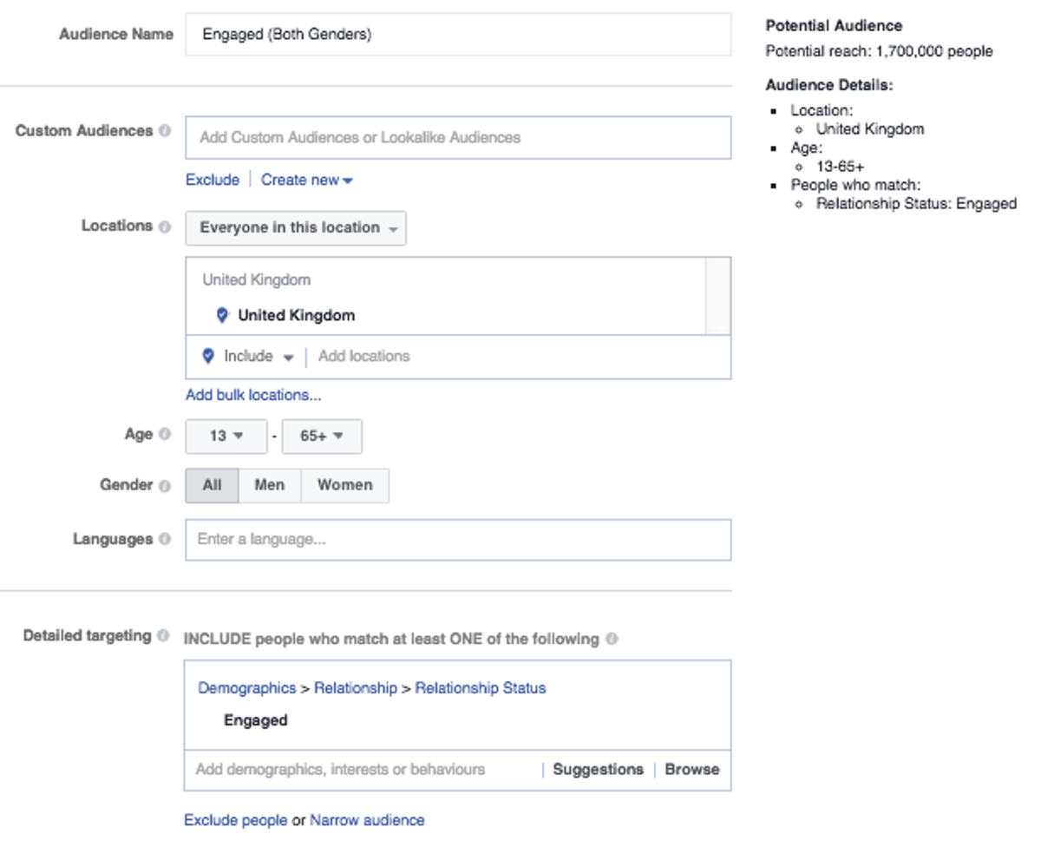1041x847 pixels.
Task: Click the Custom Audiences info icon
Action: (x=165, y=131)
